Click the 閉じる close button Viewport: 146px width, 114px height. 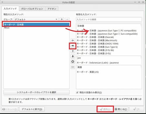tap(121, 109)
